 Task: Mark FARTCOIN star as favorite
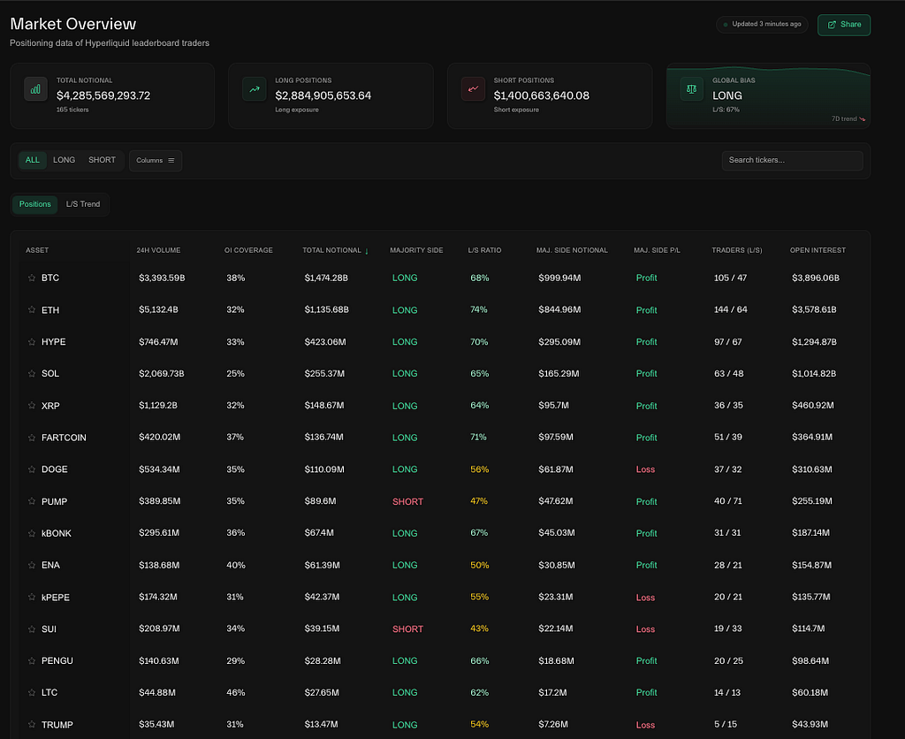32,438
